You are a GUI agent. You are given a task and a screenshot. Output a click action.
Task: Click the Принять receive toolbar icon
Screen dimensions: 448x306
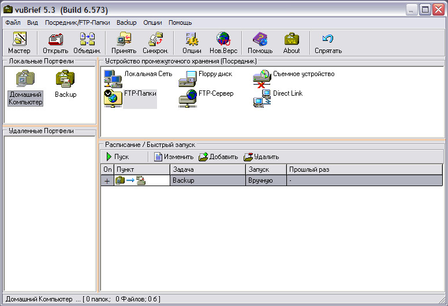tap(124, 43)
